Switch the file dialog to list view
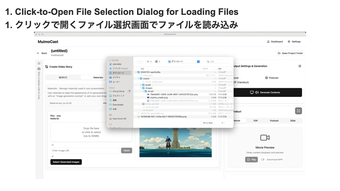This screenshot has height=191, width=340. tap(148, 61)
